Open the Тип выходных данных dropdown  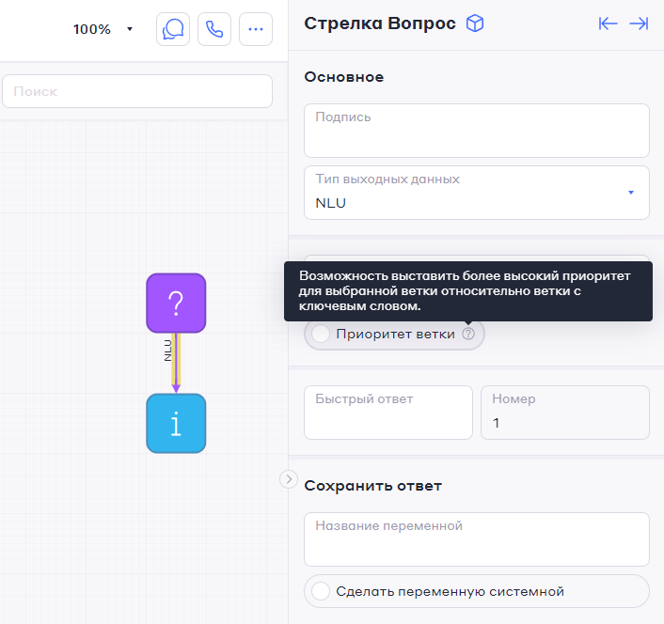point(477,193)
